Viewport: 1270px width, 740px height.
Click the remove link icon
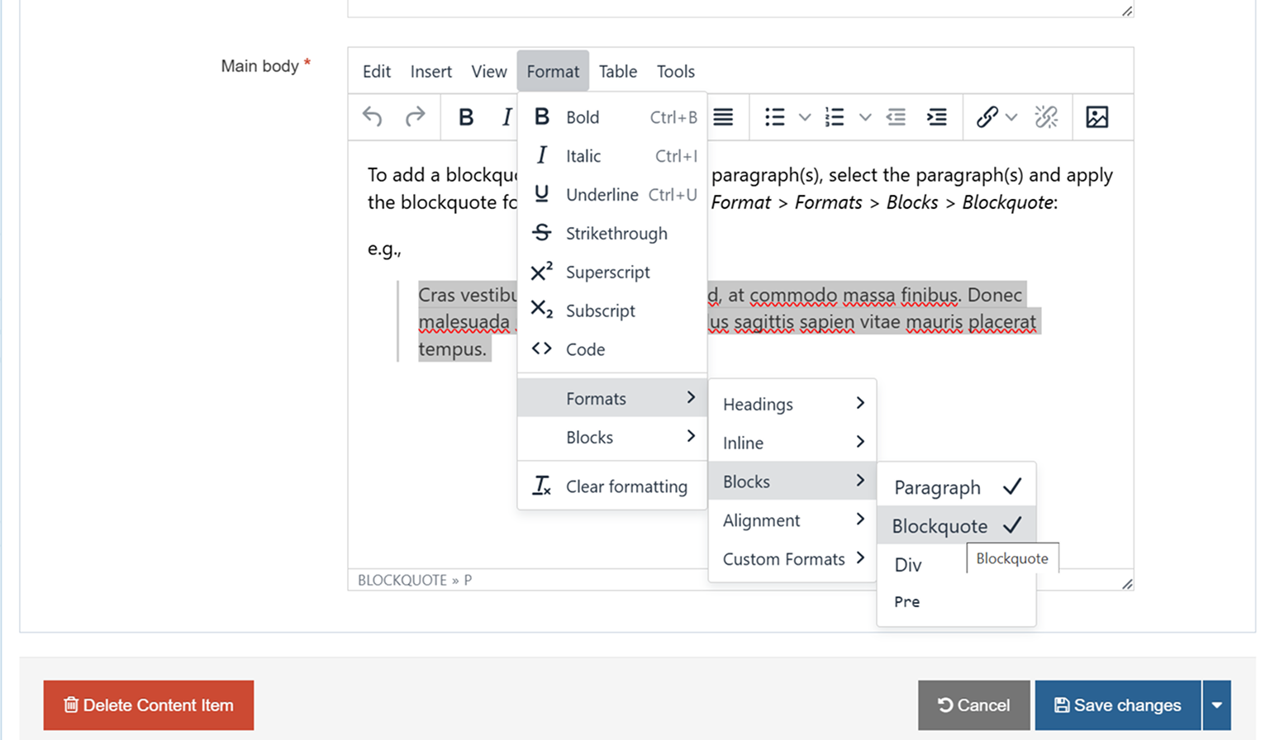coord(1046,117)
